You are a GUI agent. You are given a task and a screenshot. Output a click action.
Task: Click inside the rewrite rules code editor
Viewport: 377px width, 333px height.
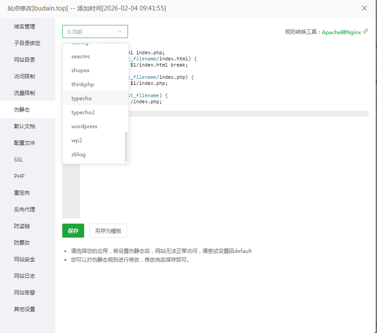point(245,166)
